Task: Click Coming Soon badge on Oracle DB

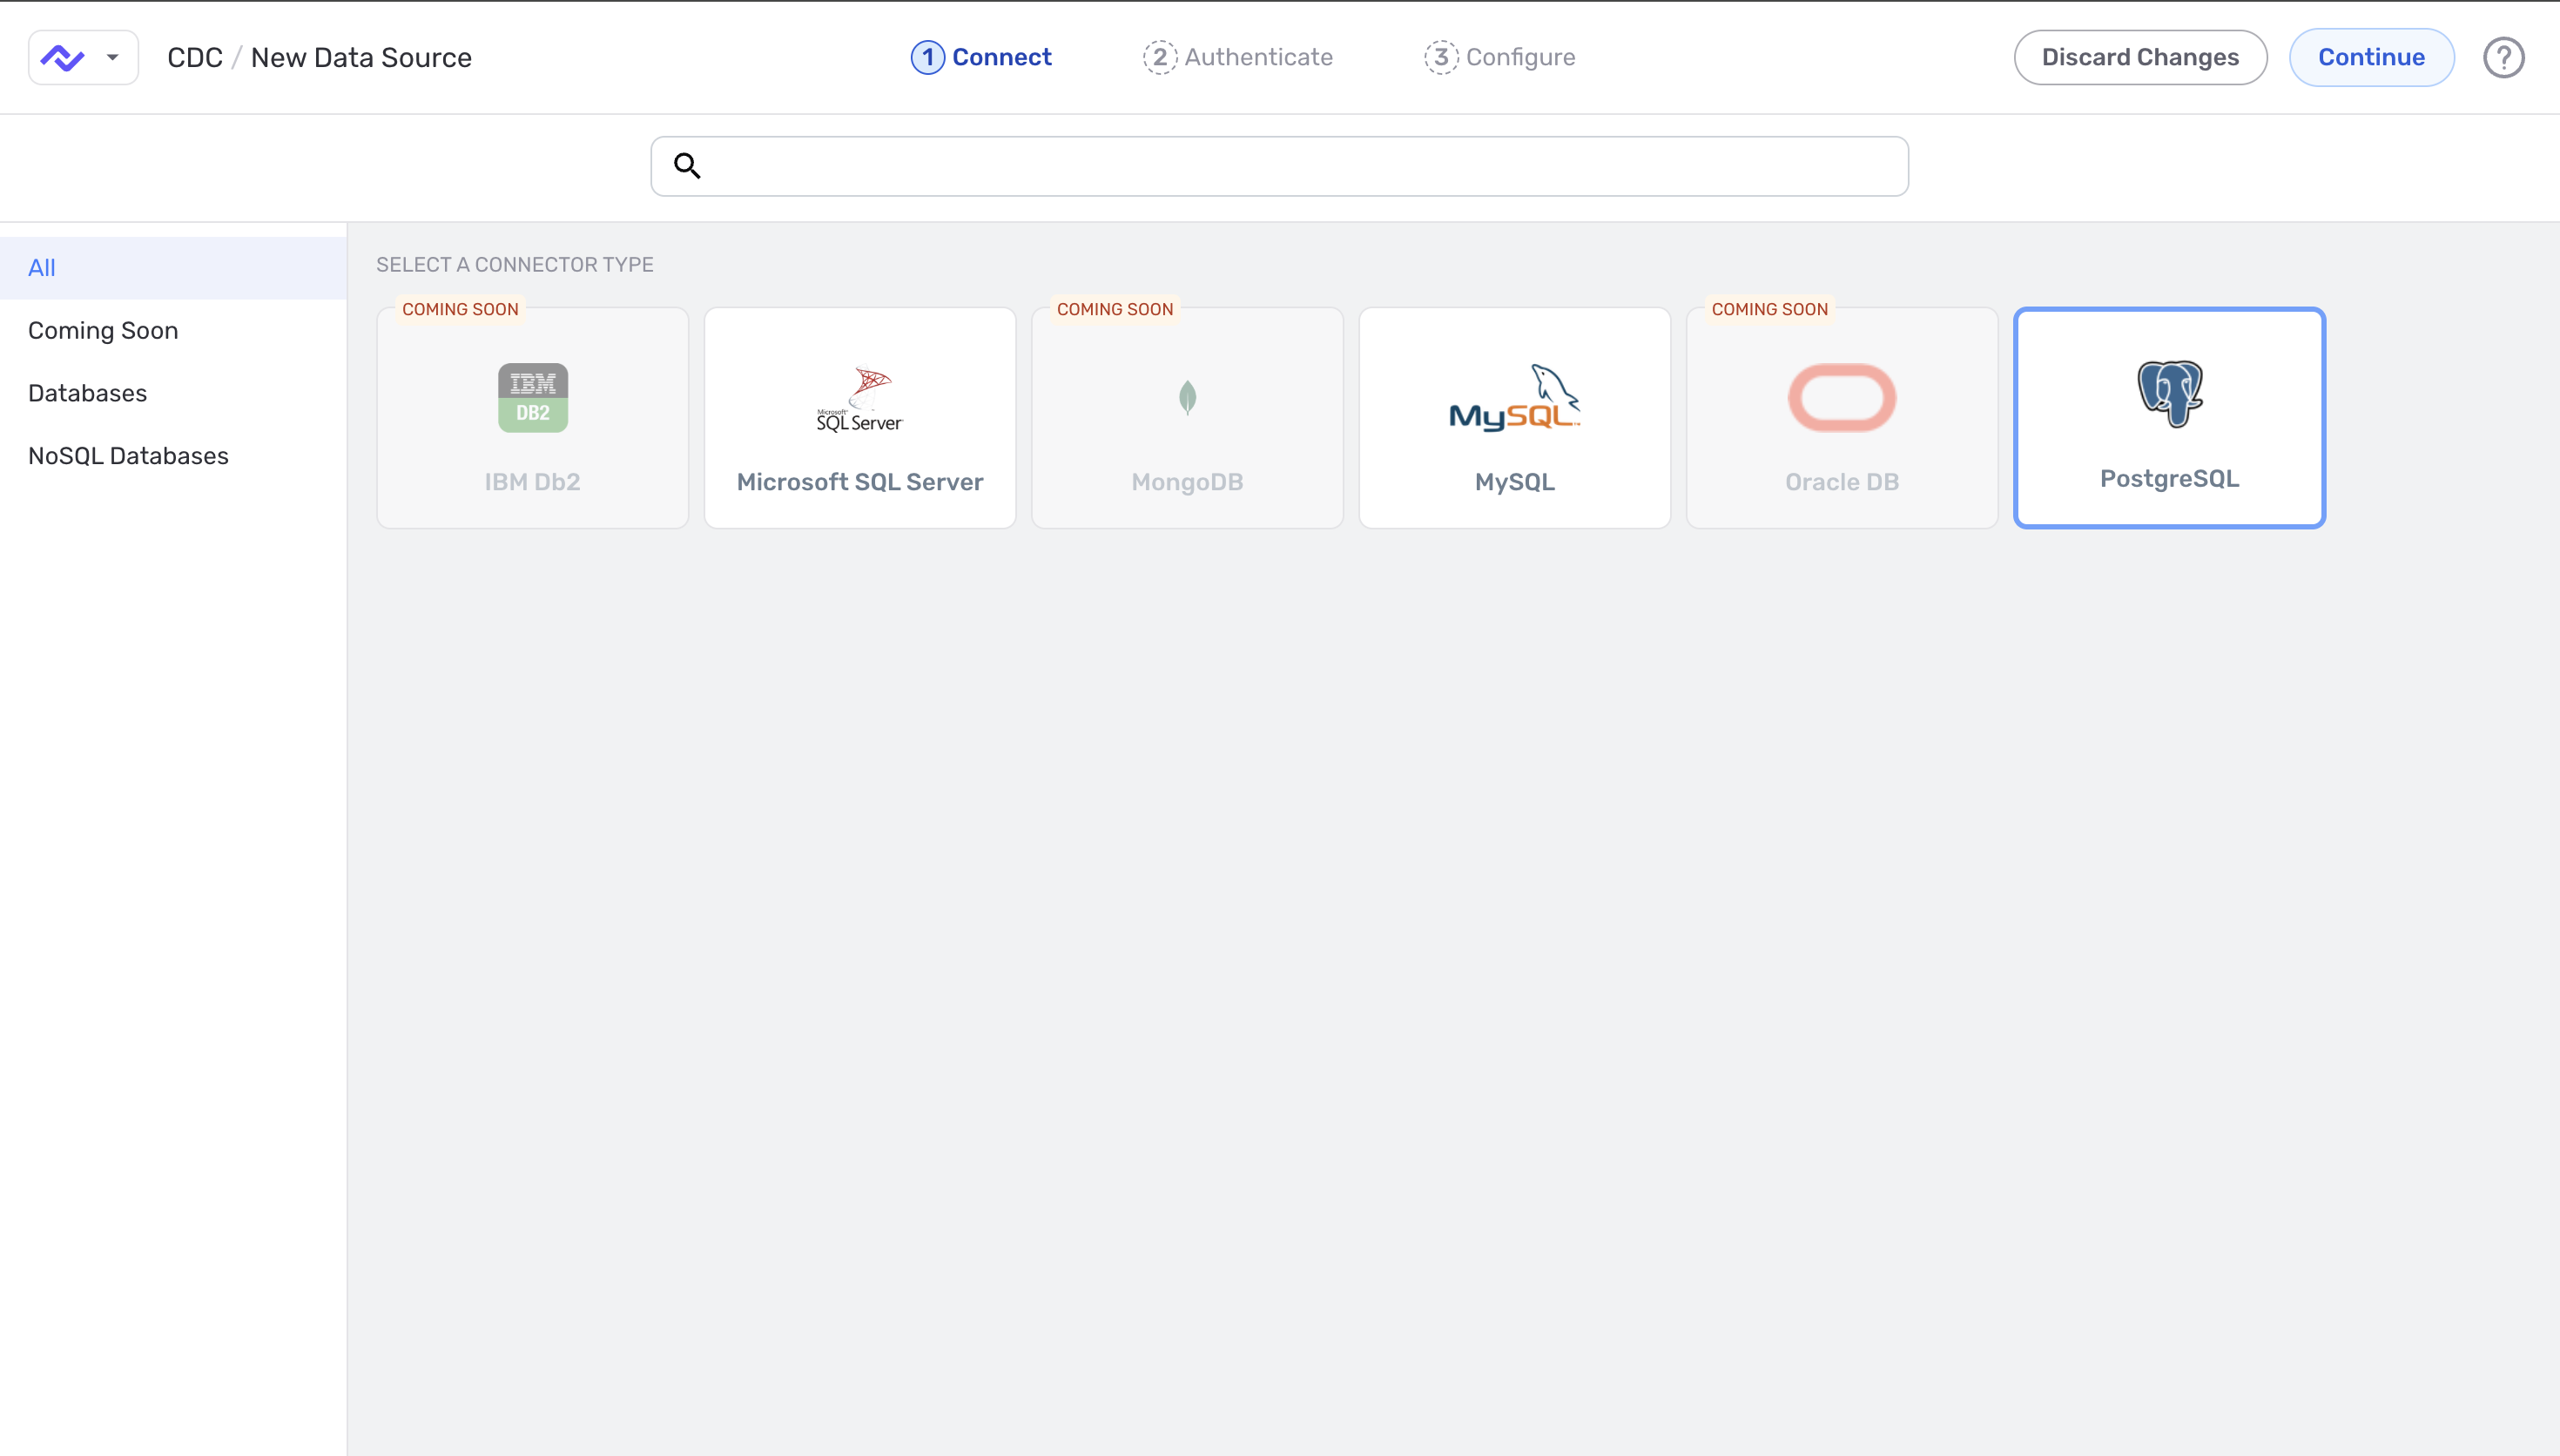Action: [x=1769, y=309]
